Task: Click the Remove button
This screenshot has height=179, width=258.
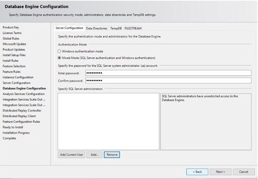Action: coord(112,155)
